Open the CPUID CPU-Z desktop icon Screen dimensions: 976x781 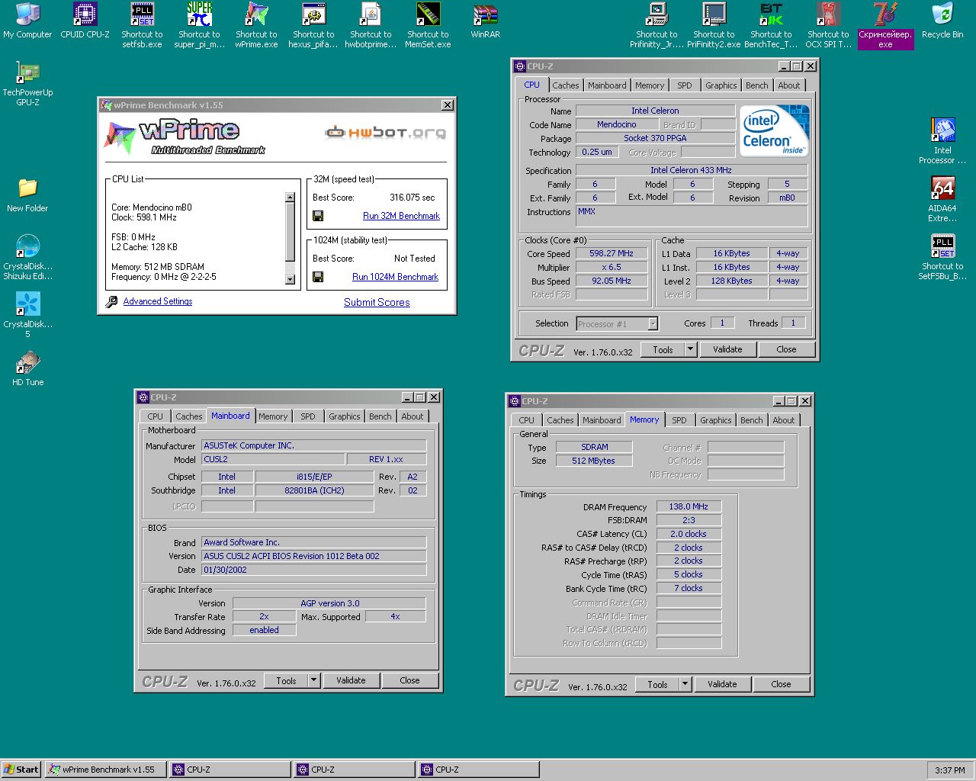[x=85, y=21]
